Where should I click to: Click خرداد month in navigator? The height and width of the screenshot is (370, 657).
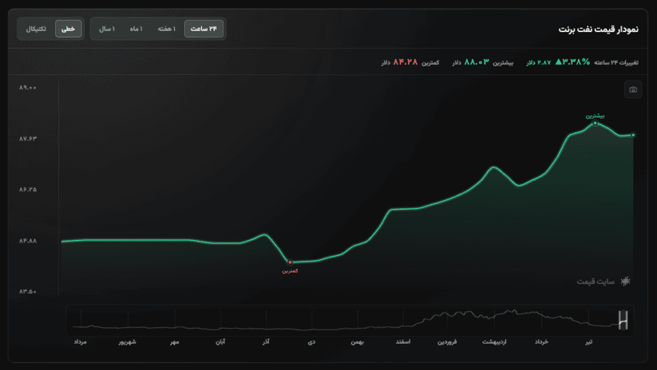(x=542, y=342)
